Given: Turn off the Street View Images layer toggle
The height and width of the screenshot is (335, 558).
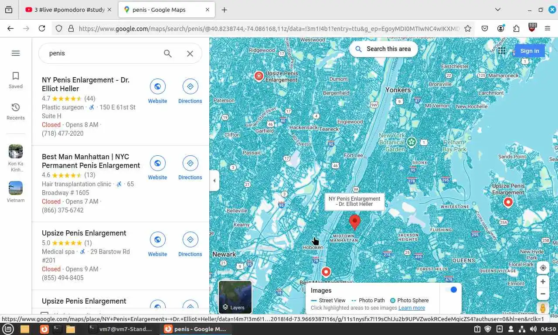Looking at the screenshot, I should point(451,290).
